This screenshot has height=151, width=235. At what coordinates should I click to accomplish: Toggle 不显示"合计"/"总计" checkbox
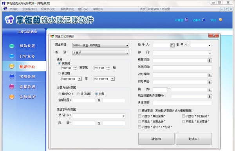[x=139, y=127]
